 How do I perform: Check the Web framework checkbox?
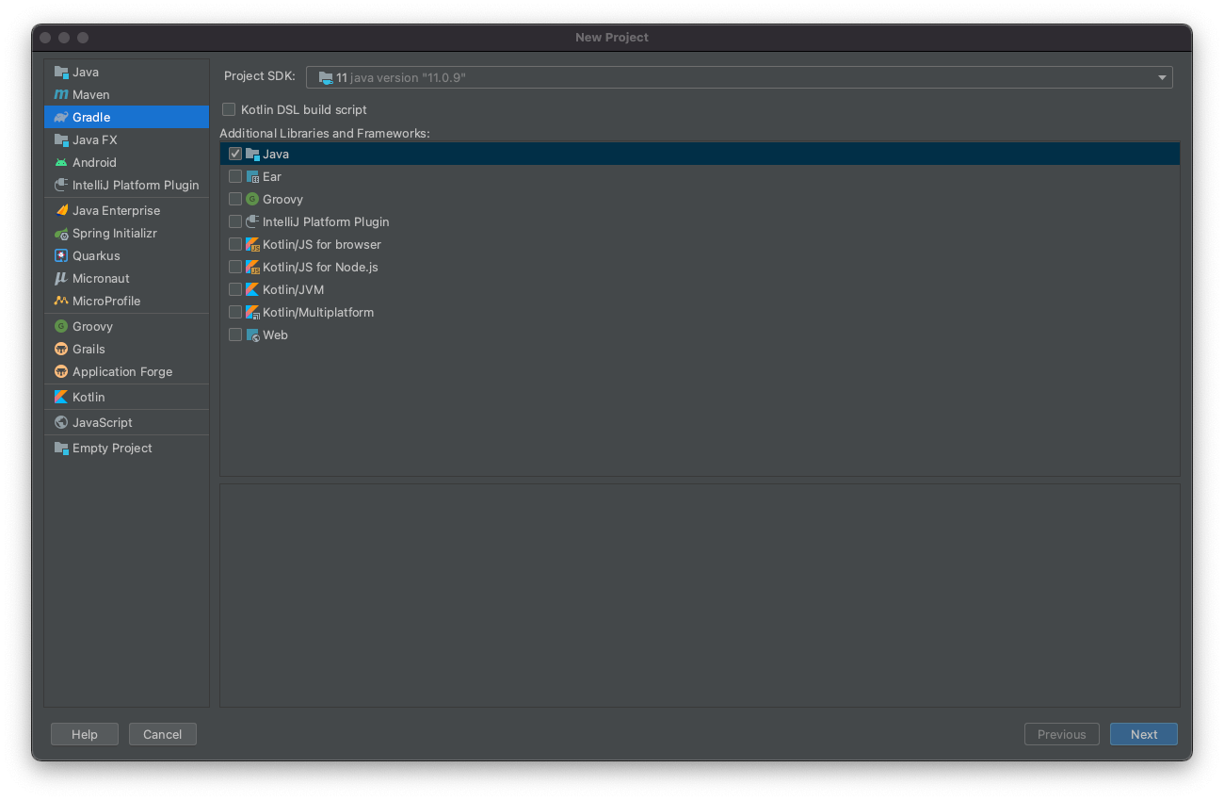[x=235, y=335]
